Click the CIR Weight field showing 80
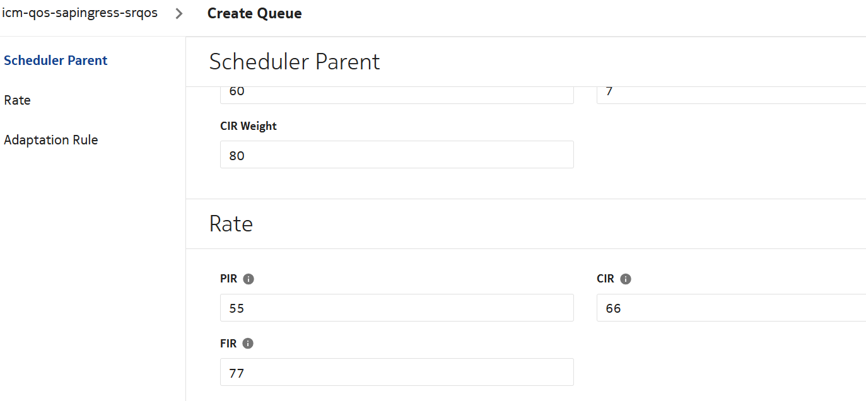The image size is (866, 401). (397, 154)
